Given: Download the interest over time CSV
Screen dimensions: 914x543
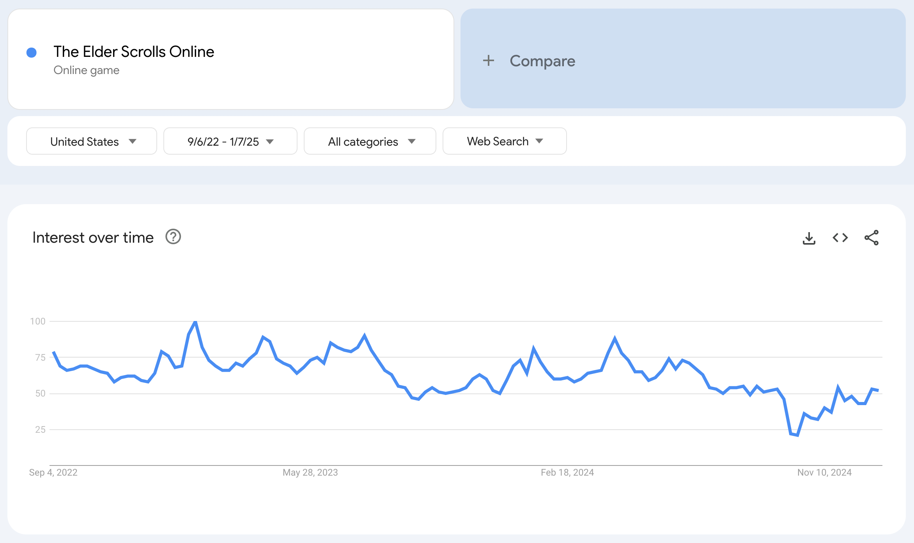Looking at the screenshot, I should point(809,238).
